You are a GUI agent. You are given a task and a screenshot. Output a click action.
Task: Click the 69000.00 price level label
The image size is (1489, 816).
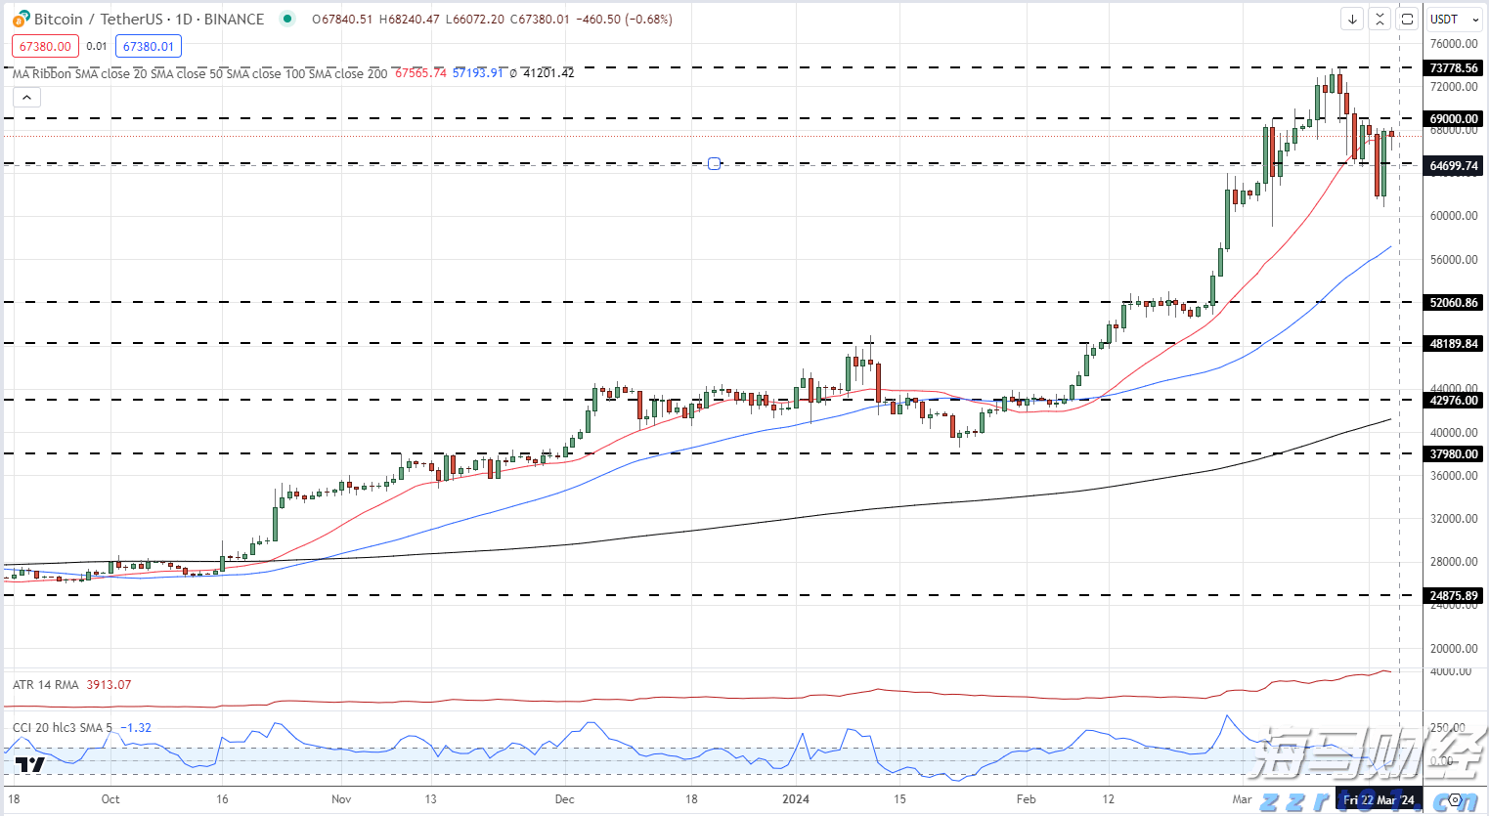tap(1454, 119)
